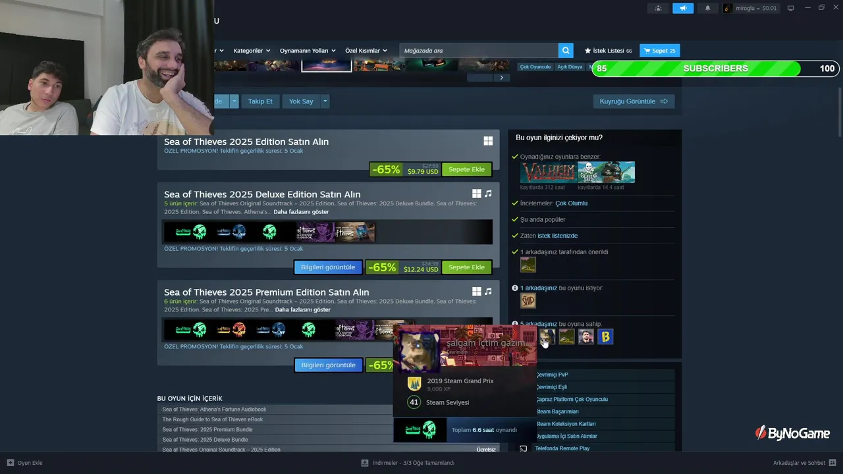Click the Takip Et button
843x474 pixels.
260,101
